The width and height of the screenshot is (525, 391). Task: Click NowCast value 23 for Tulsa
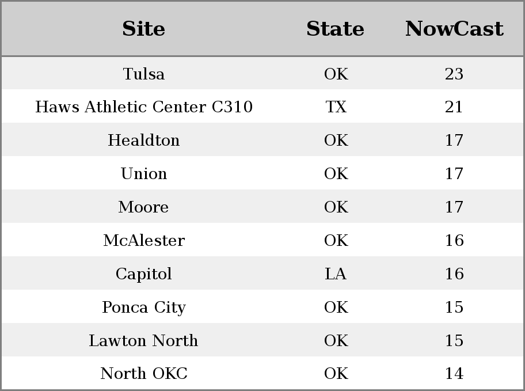(454, 73)
